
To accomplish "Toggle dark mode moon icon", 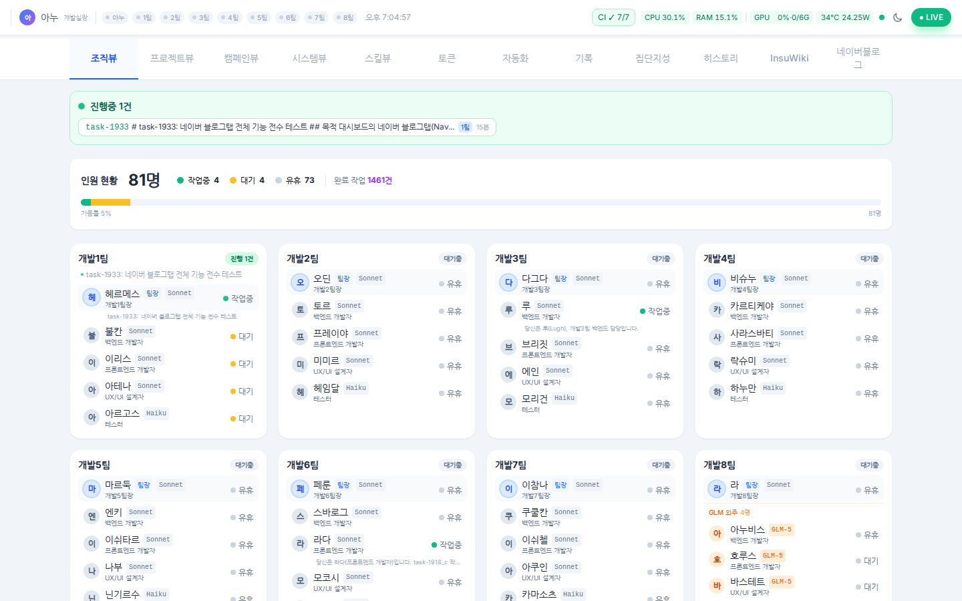I will click(x=897, y=17).
